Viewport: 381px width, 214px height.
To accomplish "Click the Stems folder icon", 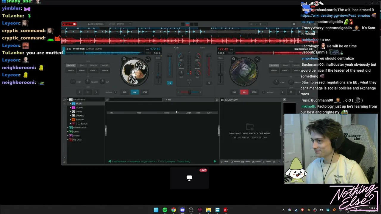I will (x=71, y=136).
